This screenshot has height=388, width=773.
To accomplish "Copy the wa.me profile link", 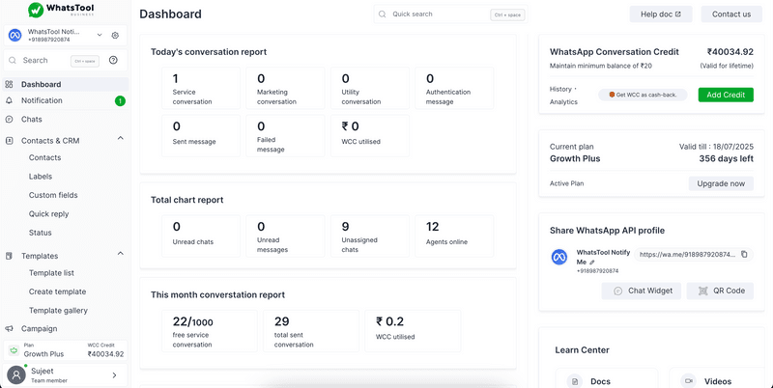I will click(744, 255).
